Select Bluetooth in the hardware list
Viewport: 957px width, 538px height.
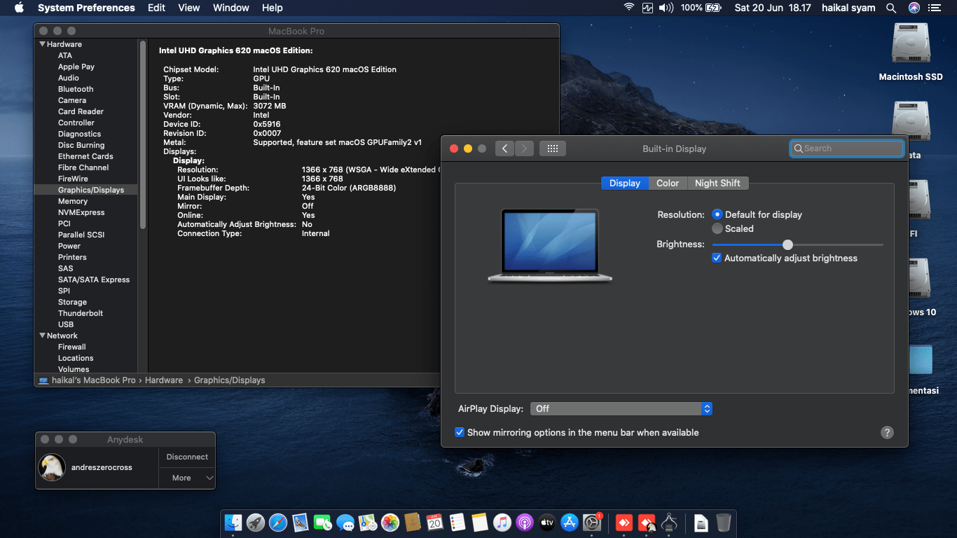[76, 89]
